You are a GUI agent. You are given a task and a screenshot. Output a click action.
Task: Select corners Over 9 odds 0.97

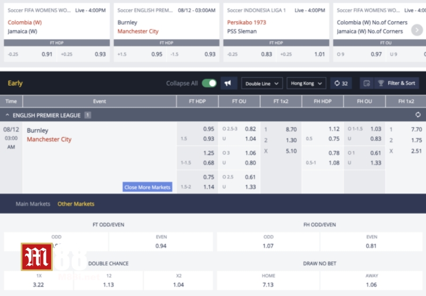coord(359,54)
